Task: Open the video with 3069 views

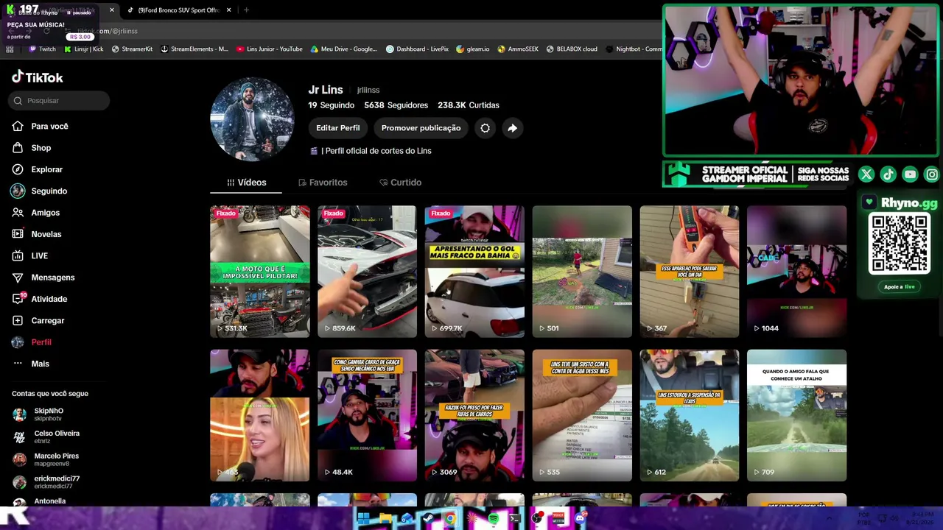Action: pos(474,416)
